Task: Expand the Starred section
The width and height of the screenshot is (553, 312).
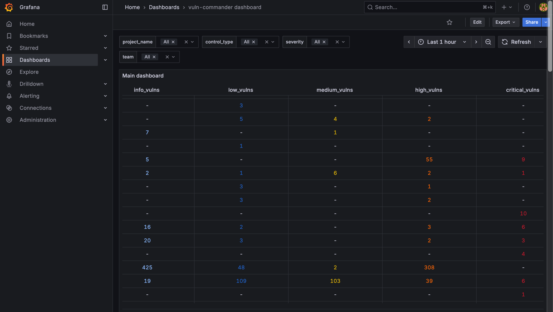Action: click(x=105, y=48)
